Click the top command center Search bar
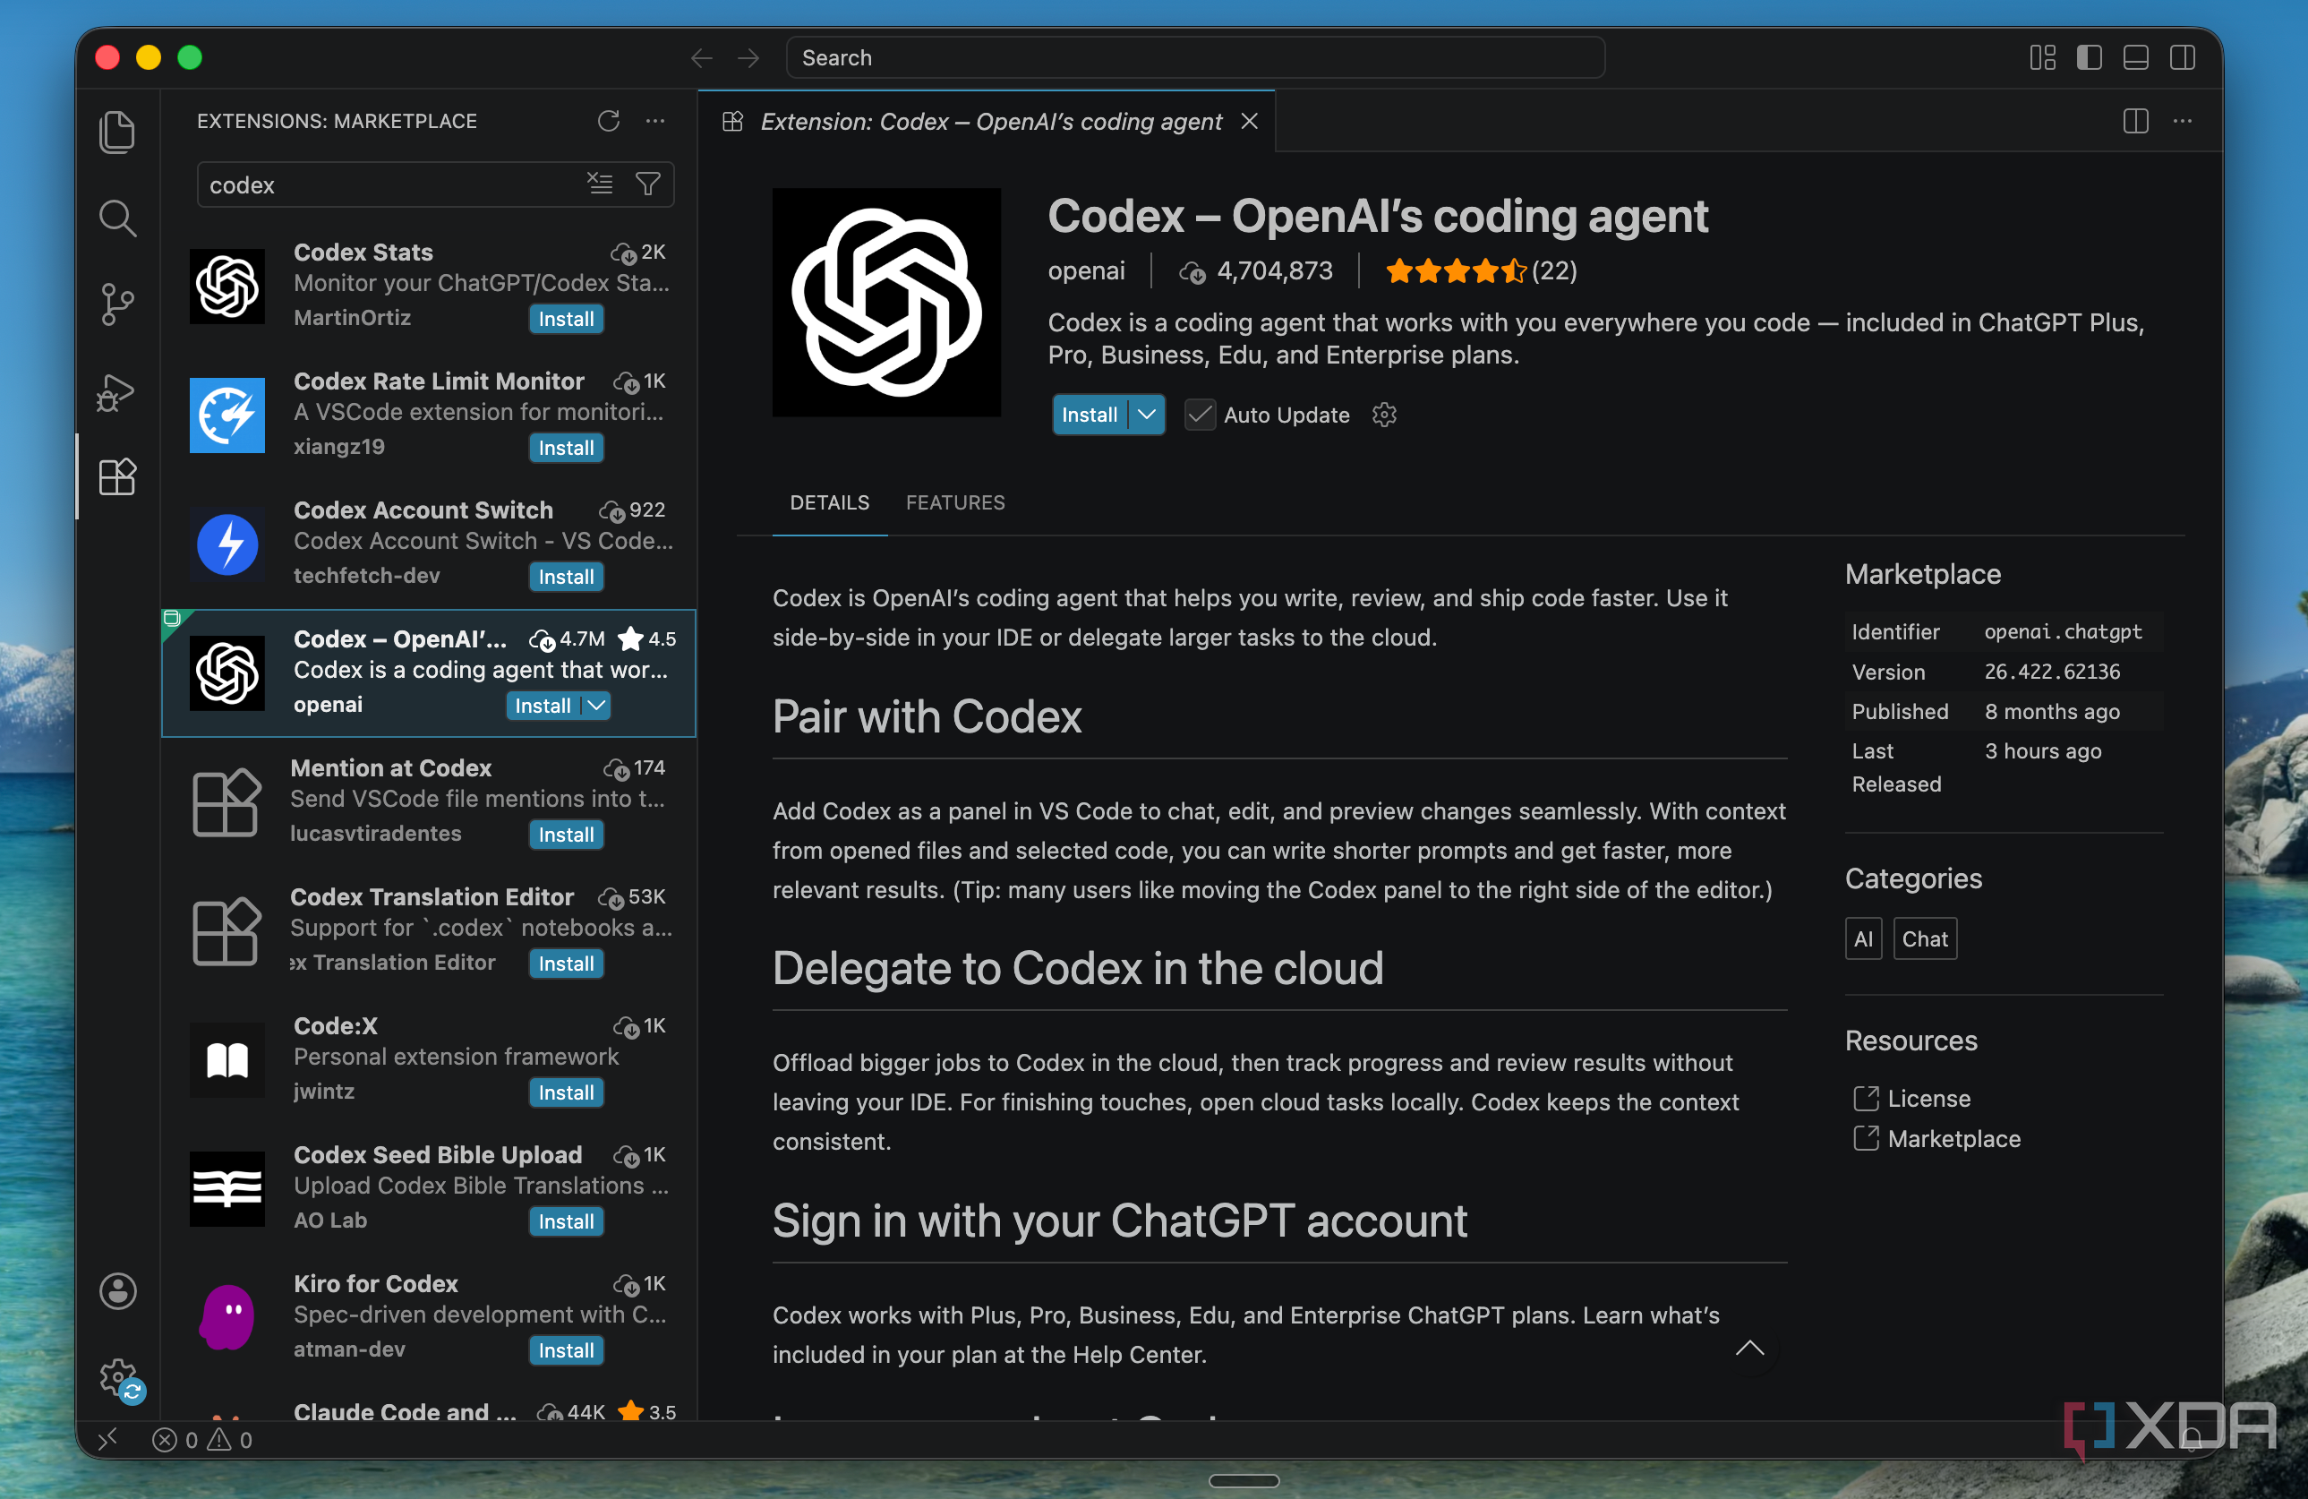The width and height of the screenshot is (2308, 1499). tap(1194, 58)
